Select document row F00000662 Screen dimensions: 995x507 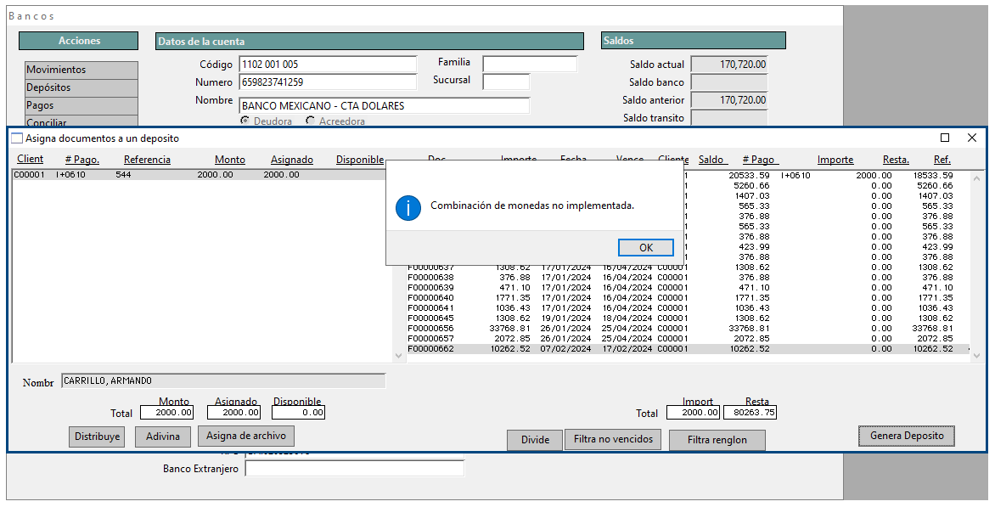click(x=689, y=348)
